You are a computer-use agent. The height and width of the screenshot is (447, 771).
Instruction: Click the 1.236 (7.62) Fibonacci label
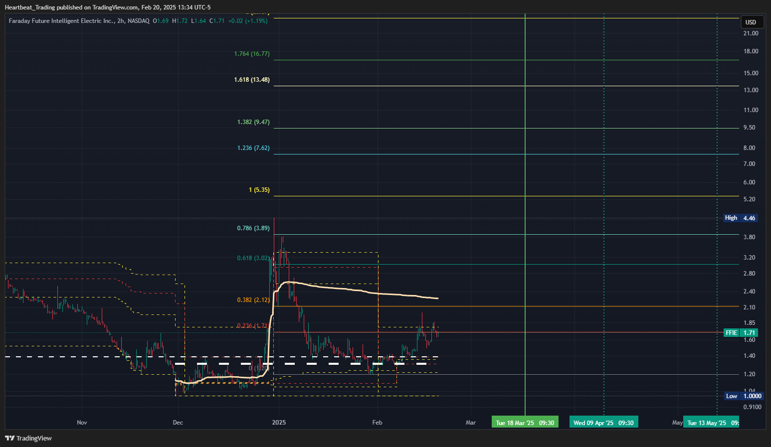(253, 148)
